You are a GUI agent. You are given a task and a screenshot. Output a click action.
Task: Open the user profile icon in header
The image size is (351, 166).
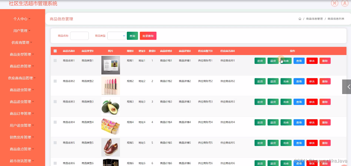click(x=345, y=3)
